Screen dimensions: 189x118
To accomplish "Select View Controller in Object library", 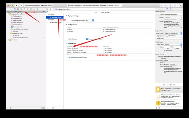I will point(169,90).
